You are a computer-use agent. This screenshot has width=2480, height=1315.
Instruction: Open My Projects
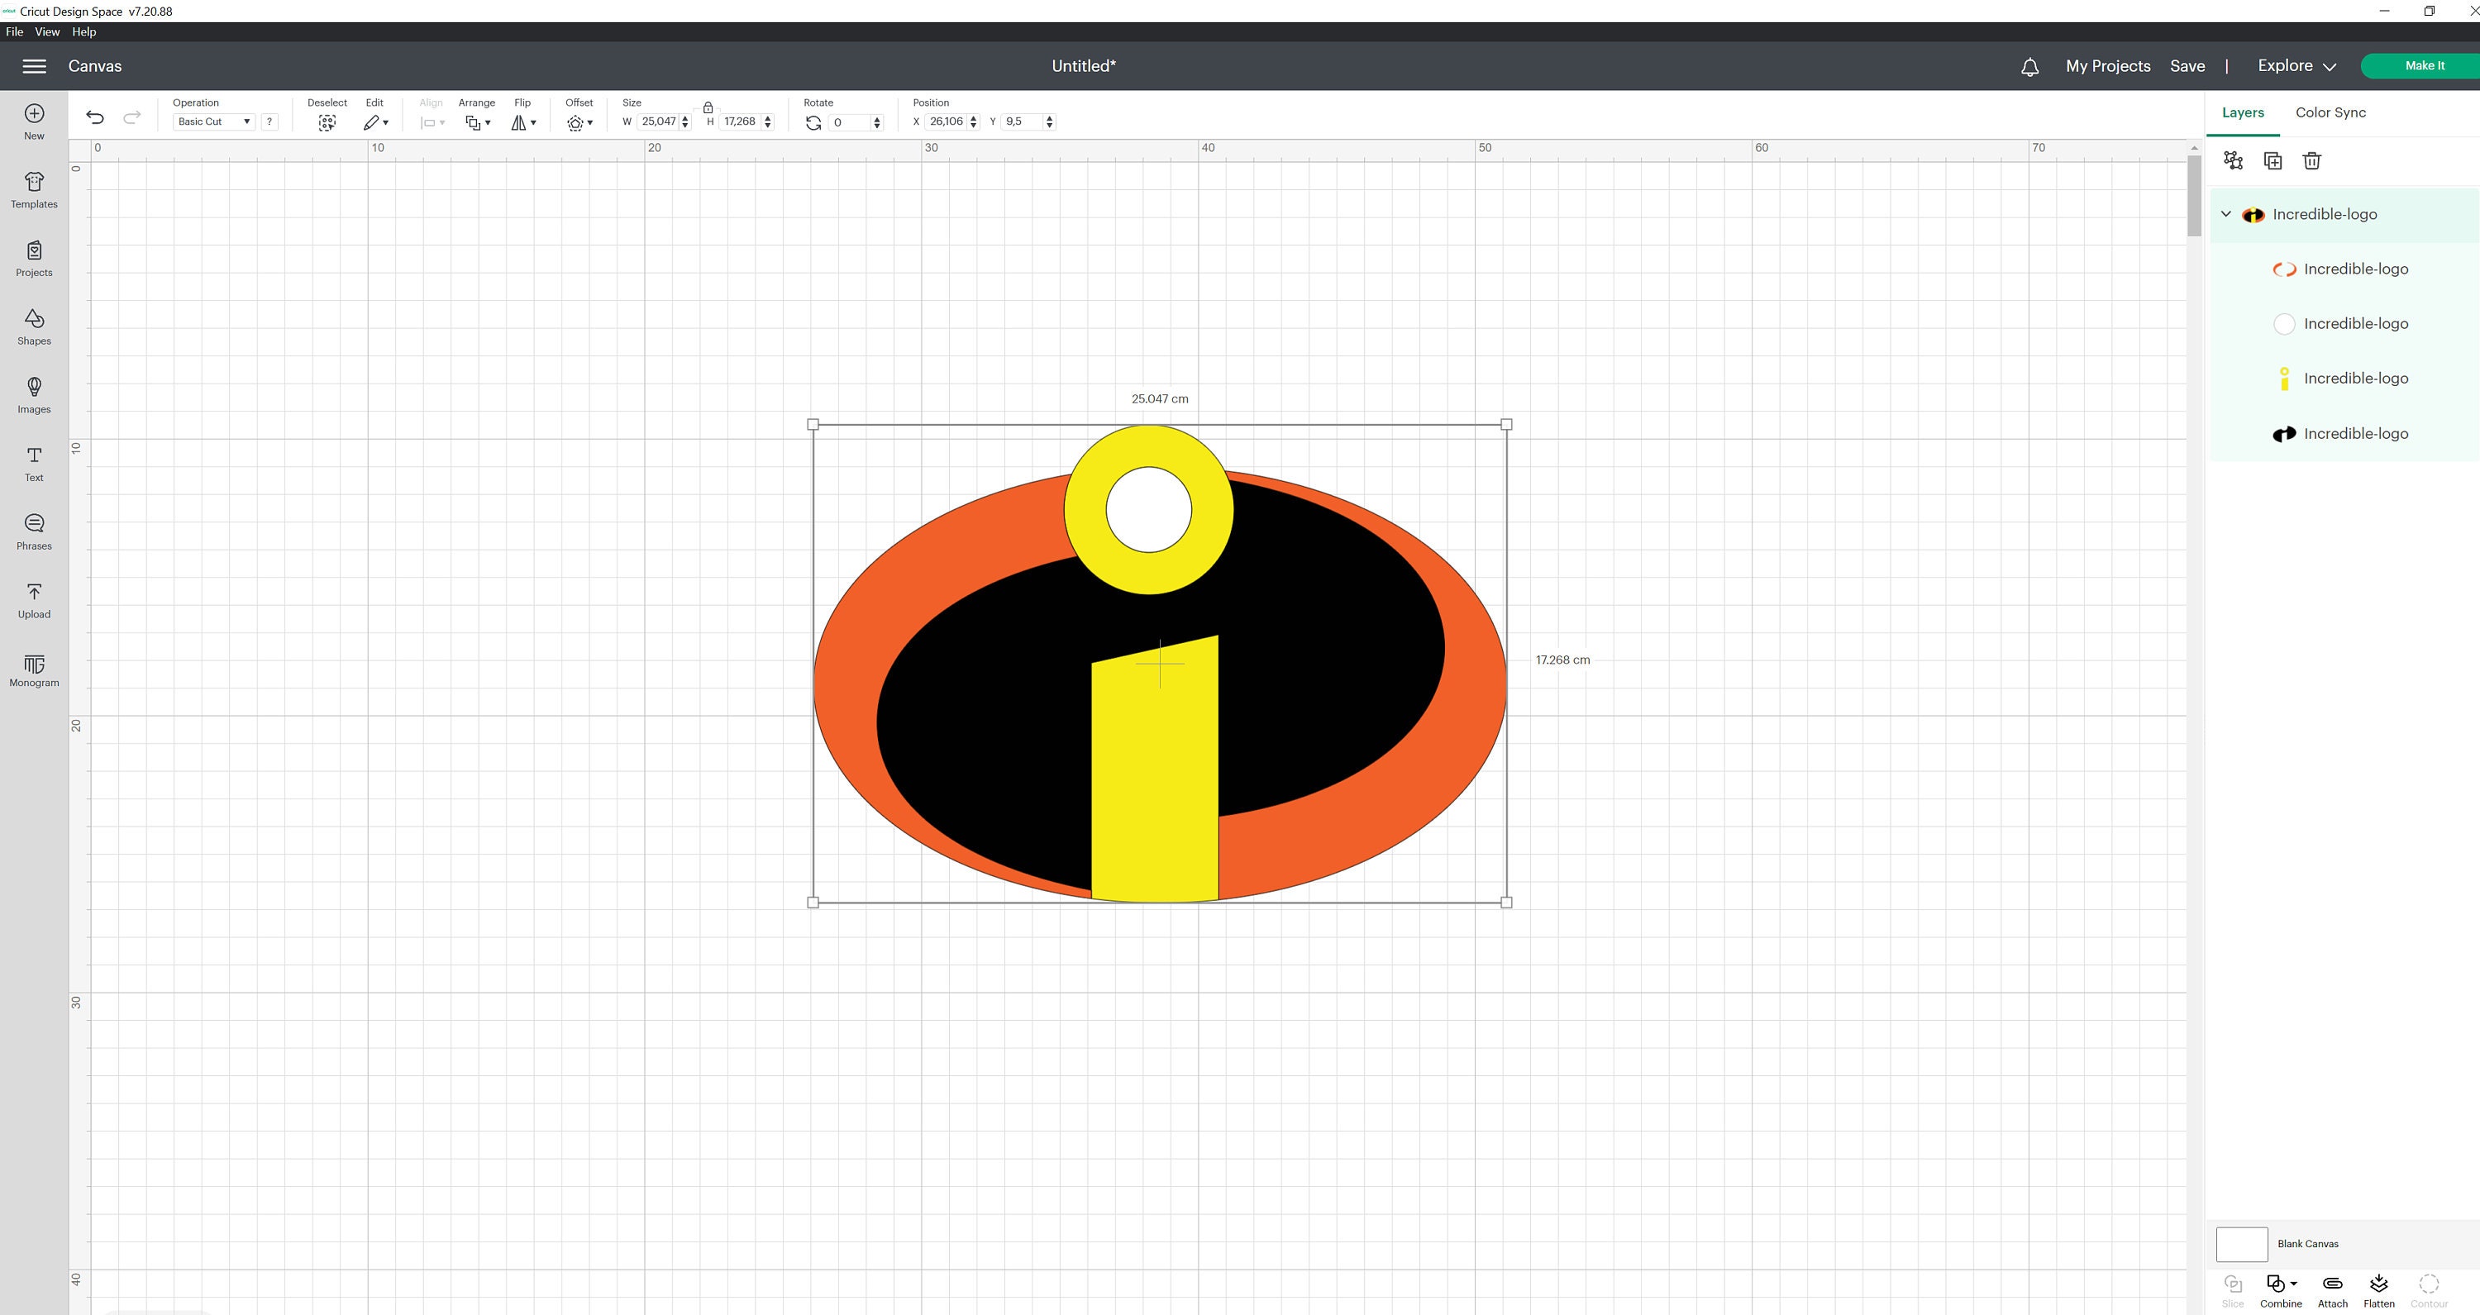(x=2107, y=65)
